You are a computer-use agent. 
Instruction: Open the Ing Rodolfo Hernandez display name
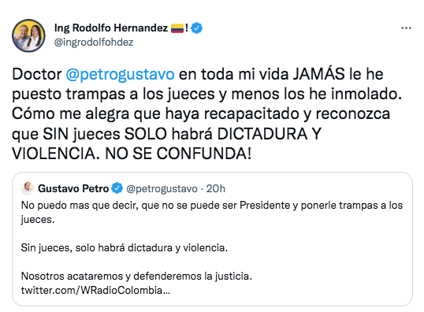coord(111,28)
